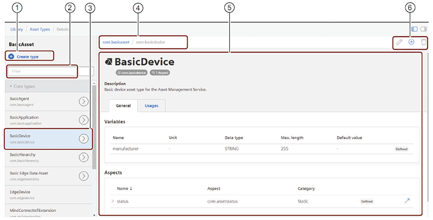Click the add plus circle icon
This screenshot has height=220, width=433.
pyautogui.click(x=411, y=42)
